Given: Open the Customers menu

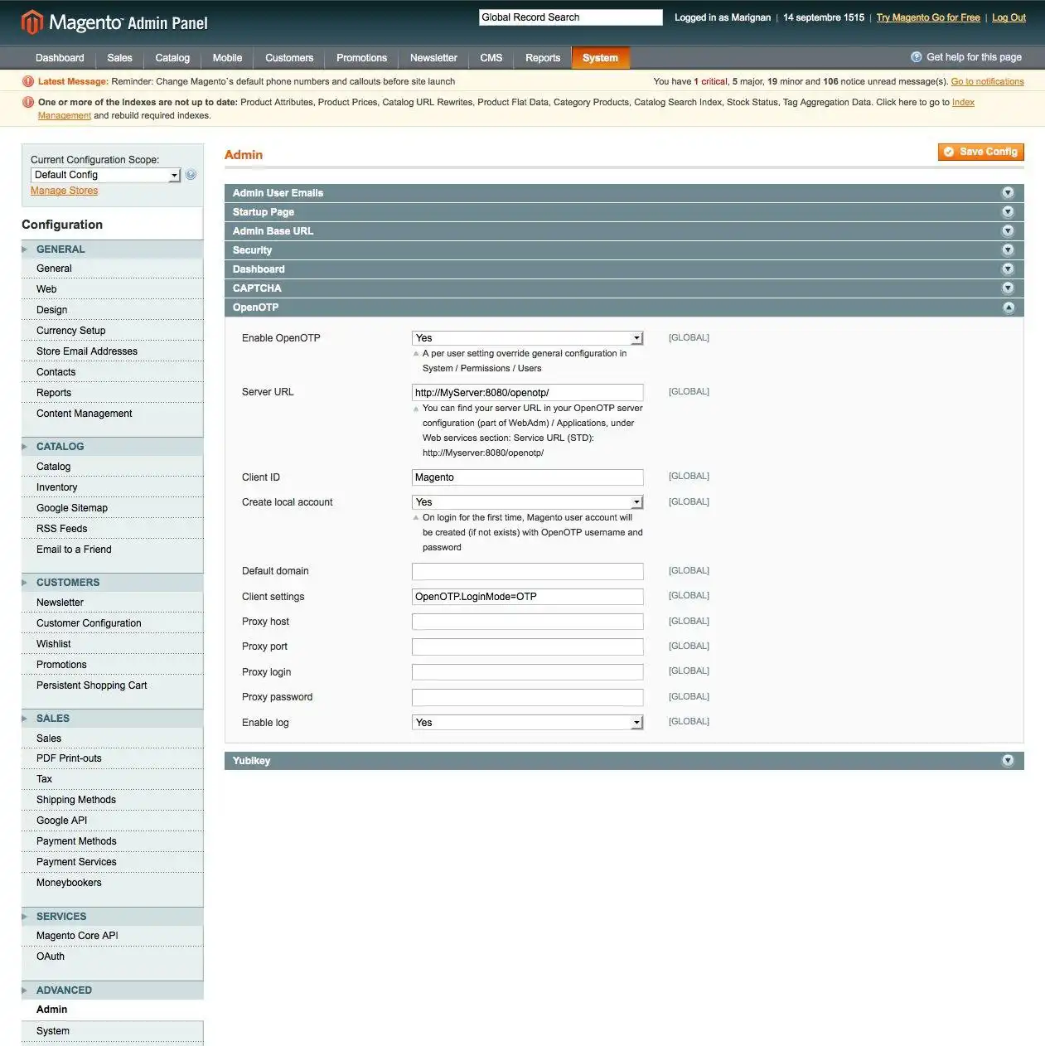Looking at the screenshot, I should pos(289,58).
